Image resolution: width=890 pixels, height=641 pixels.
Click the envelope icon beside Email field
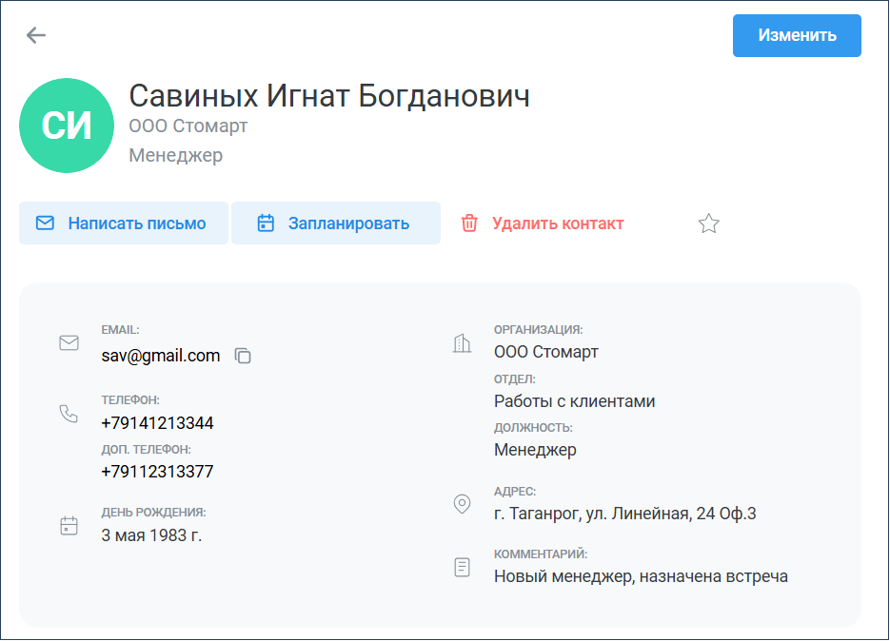pos(69,342)
